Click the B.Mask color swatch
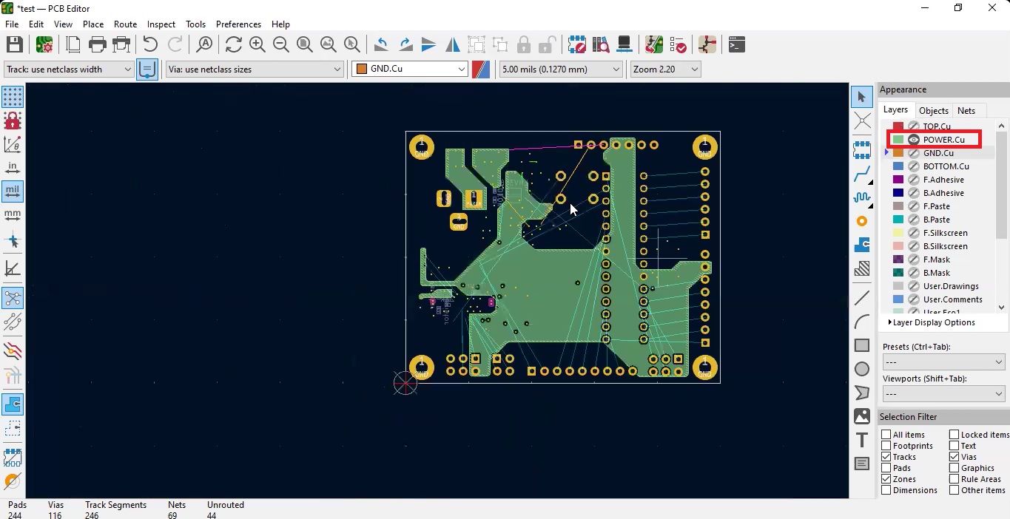Viewport: 1010px width, 519px height. [x=898, y=273]
